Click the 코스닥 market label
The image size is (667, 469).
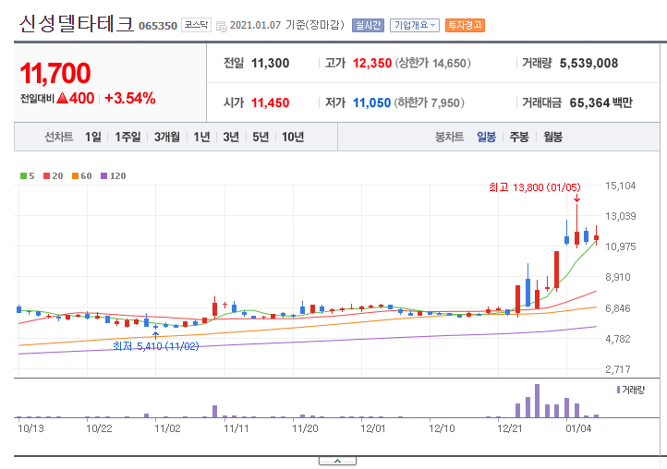tap(196, 25)
